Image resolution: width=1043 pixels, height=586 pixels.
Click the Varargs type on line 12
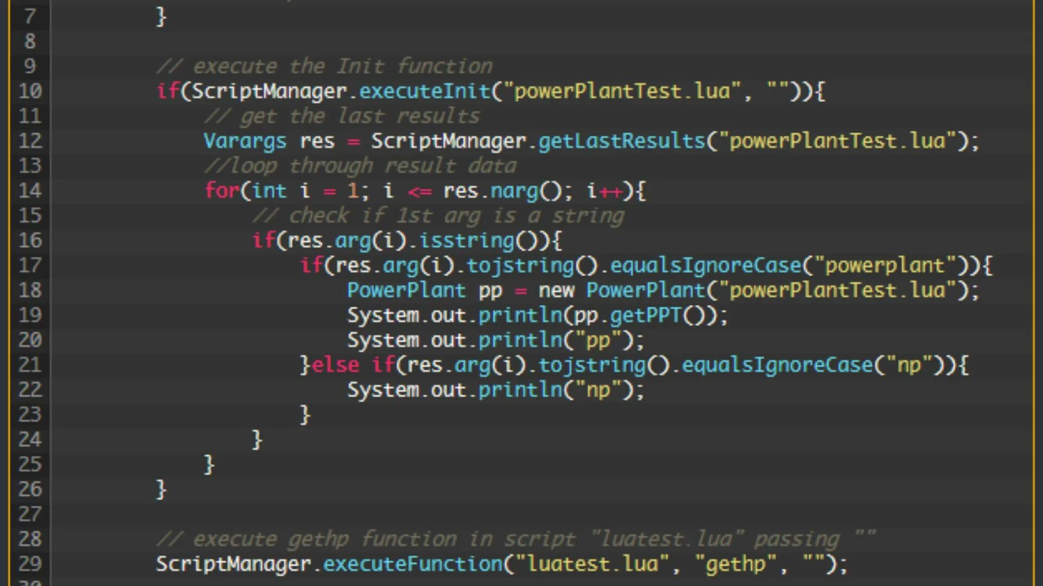coord(245,141)
